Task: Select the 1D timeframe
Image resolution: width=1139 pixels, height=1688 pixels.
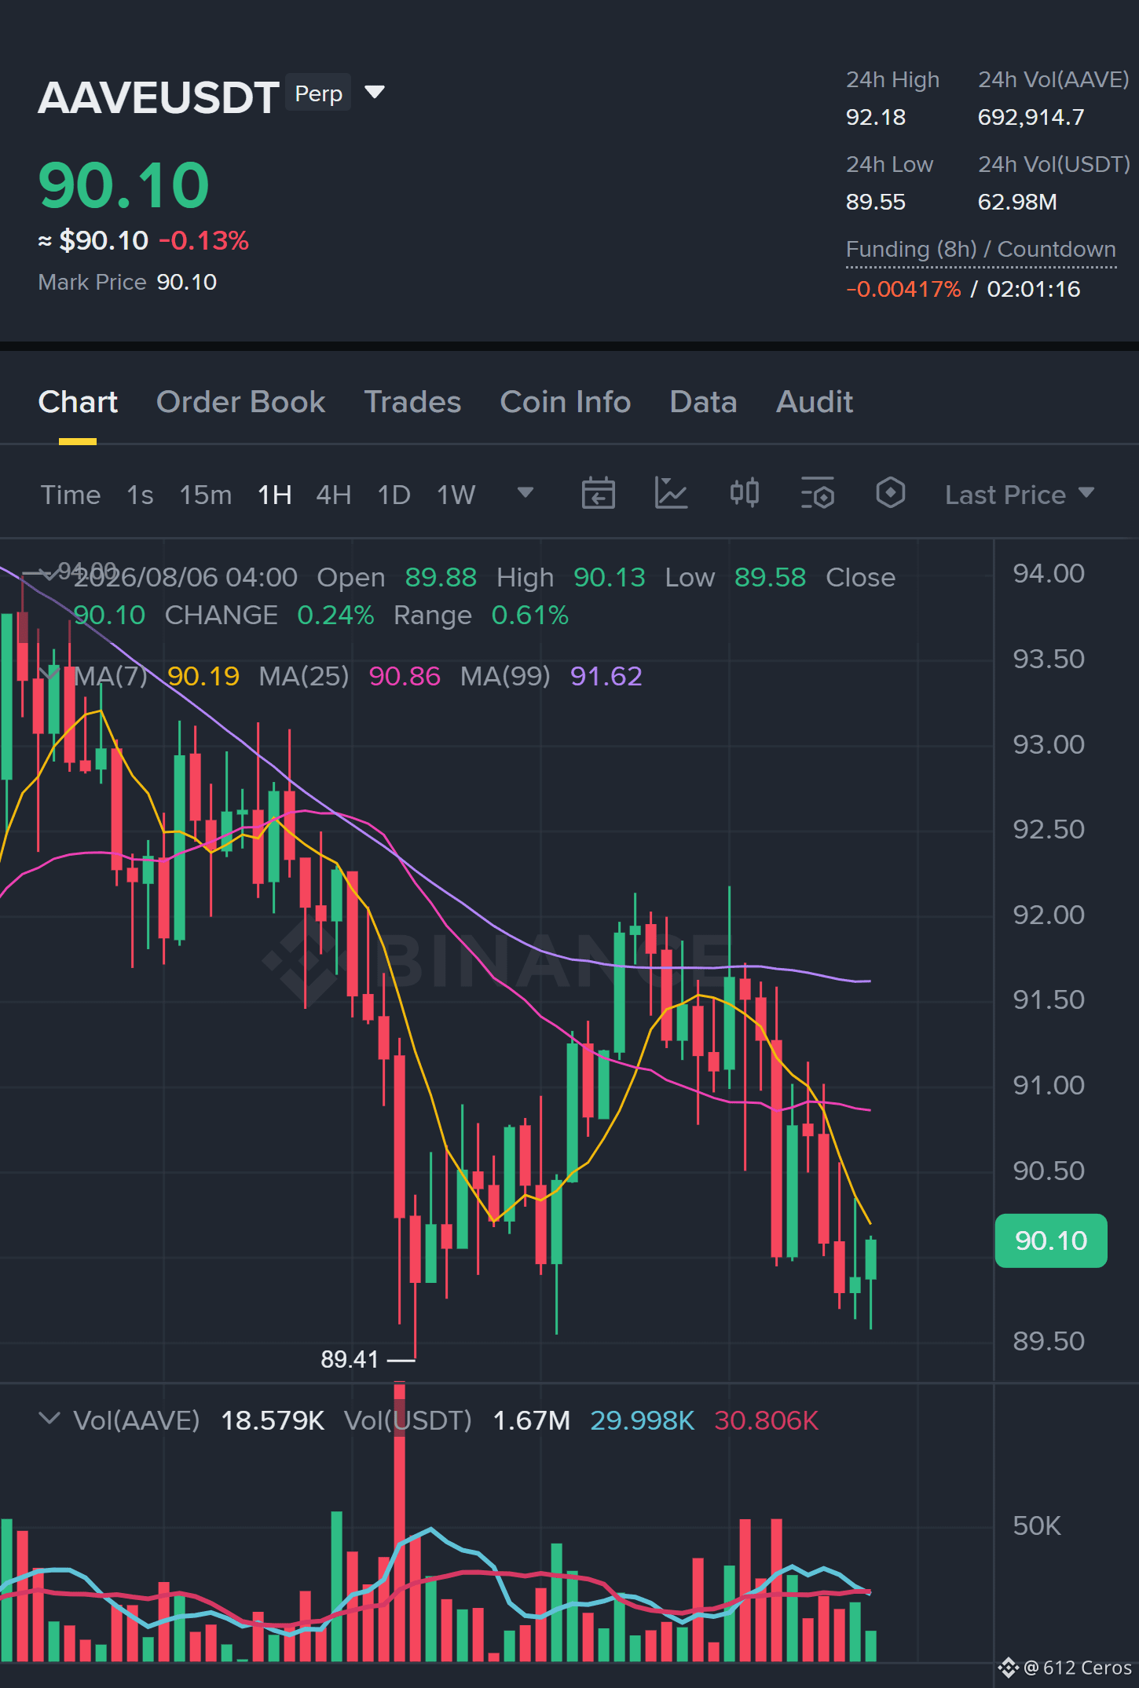Action: 394,495
